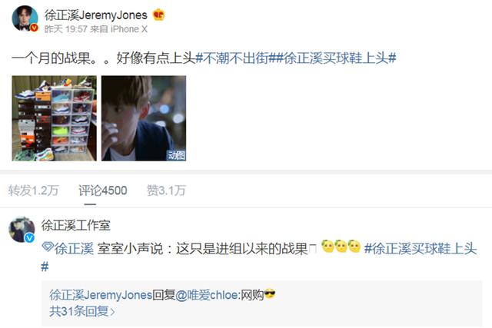Click the blue V badge on studio avatar
The height and width of the screenshot is (328, 492).
(x=30, y=238)
